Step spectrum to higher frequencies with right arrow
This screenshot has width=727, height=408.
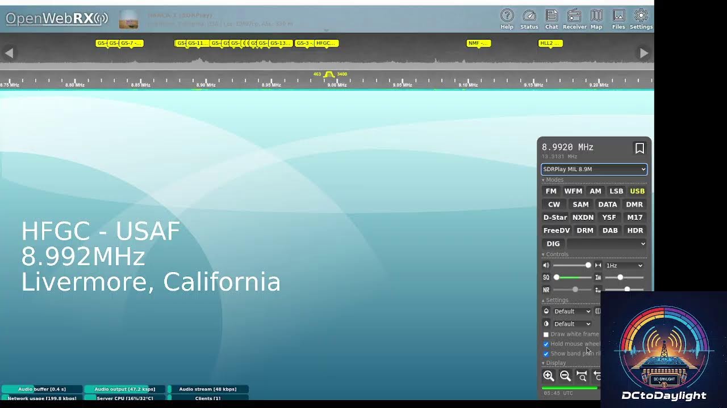644,53
